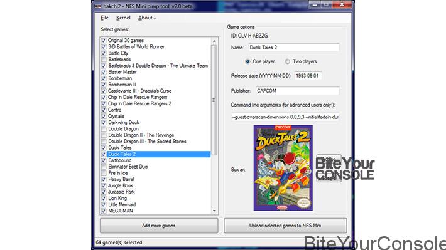This screenshot has width=446, height=250.
Task: Click Upload selected games to NES Mini
Action: (285, 226)
